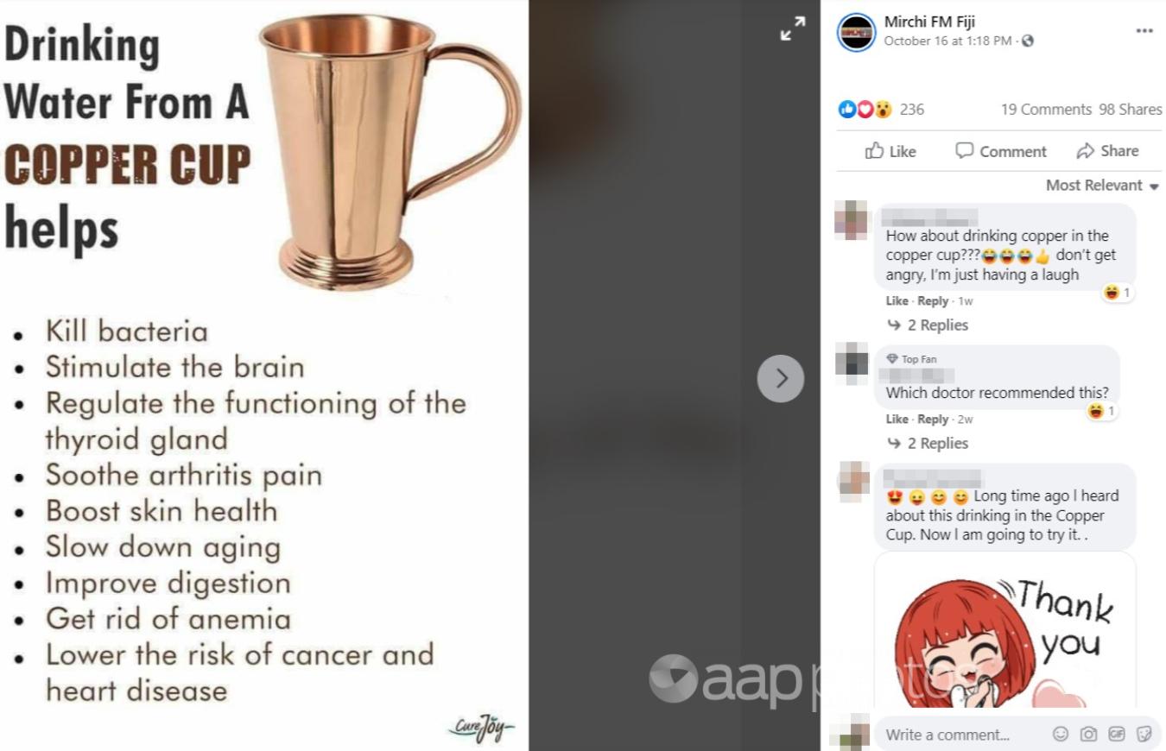Open the 98 Shares list

(x=1130, y=110)
